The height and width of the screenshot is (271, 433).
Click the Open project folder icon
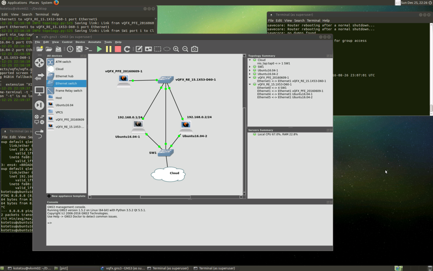click(x=49, y=49)
